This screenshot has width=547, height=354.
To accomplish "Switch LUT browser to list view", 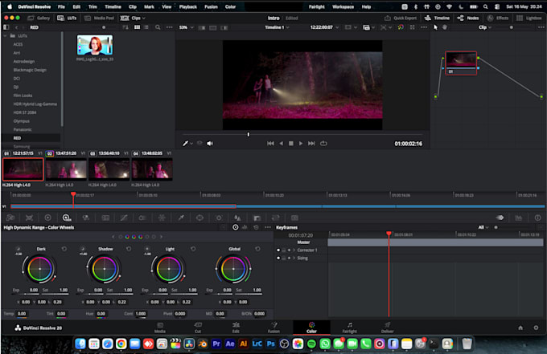I will pyautogui.click(x=146, y=27).
